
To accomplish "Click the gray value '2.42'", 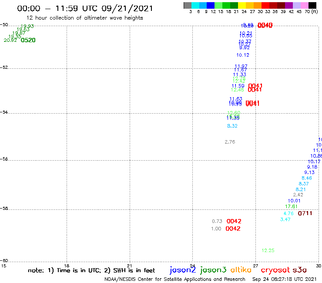I will [298, 195].
